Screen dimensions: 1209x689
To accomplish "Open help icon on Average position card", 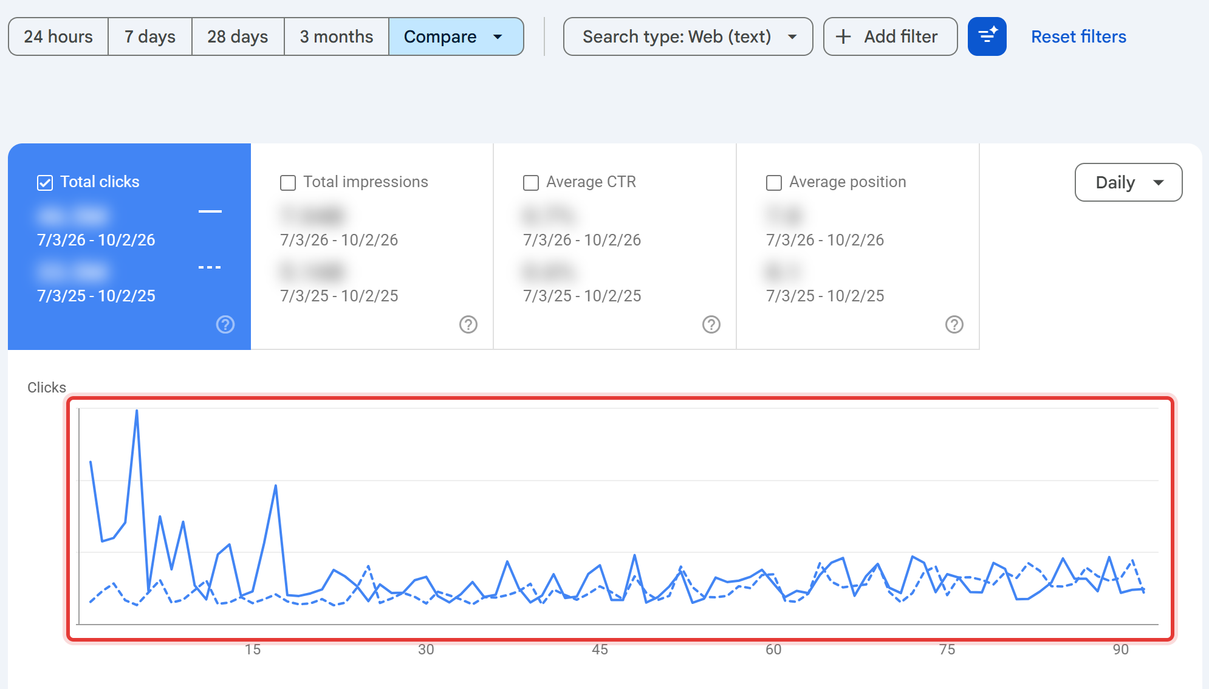I will 954,324.
